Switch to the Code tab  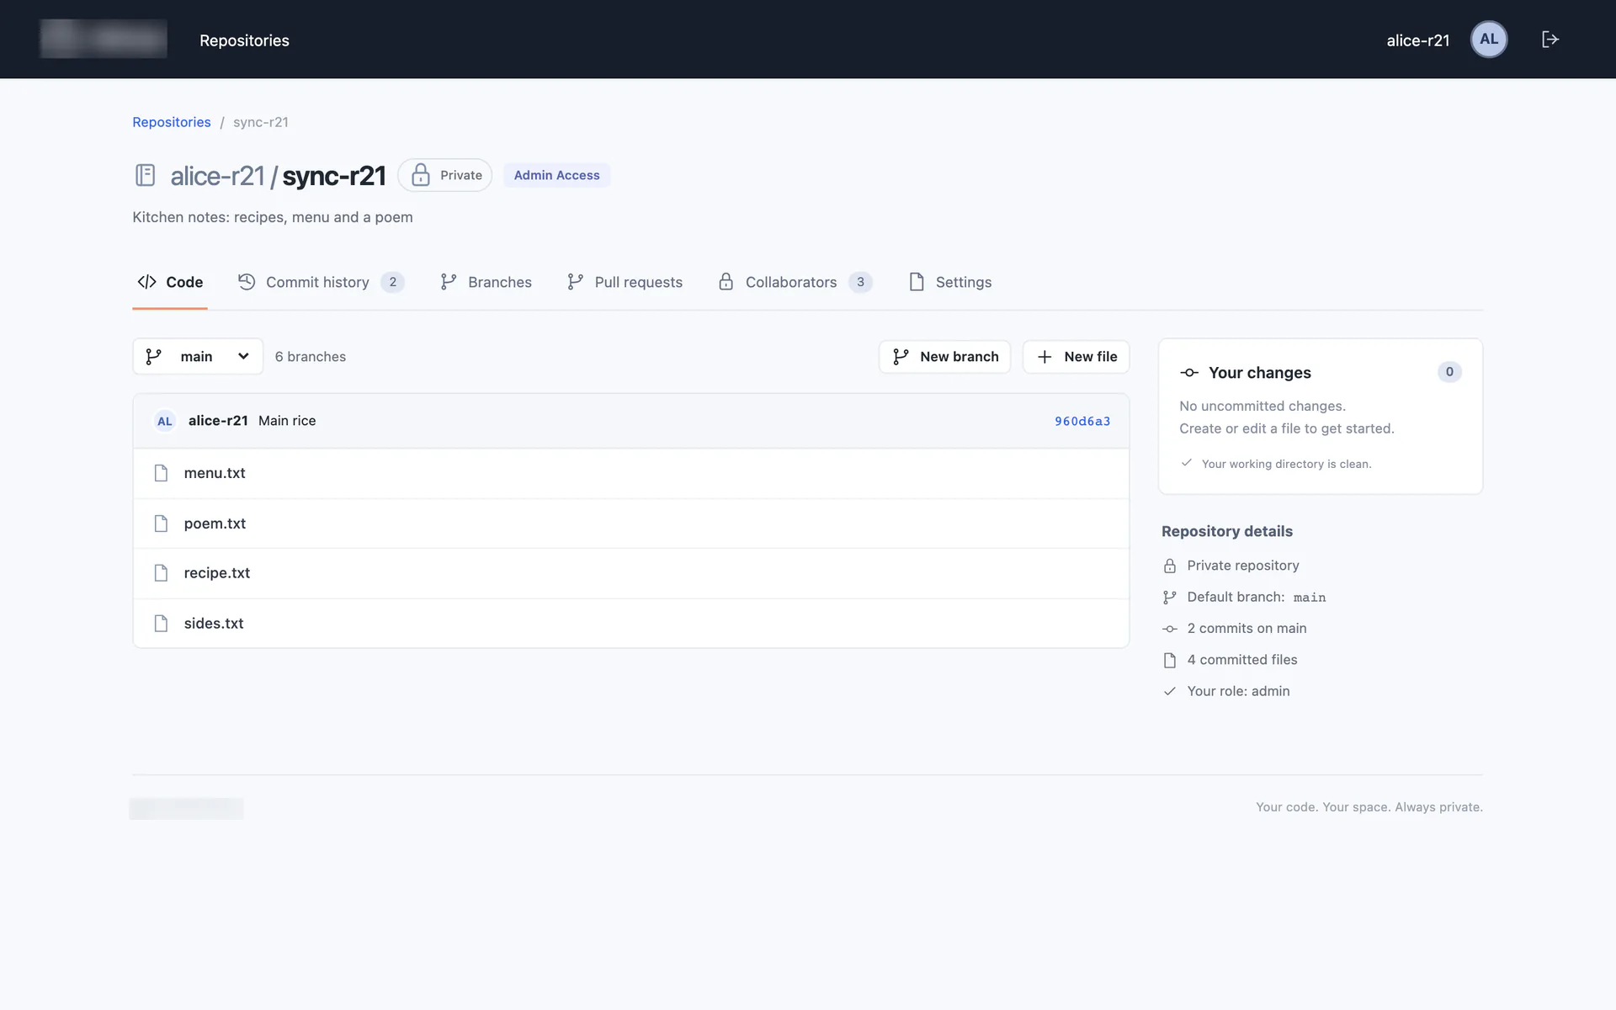click(x=170, y=283)
